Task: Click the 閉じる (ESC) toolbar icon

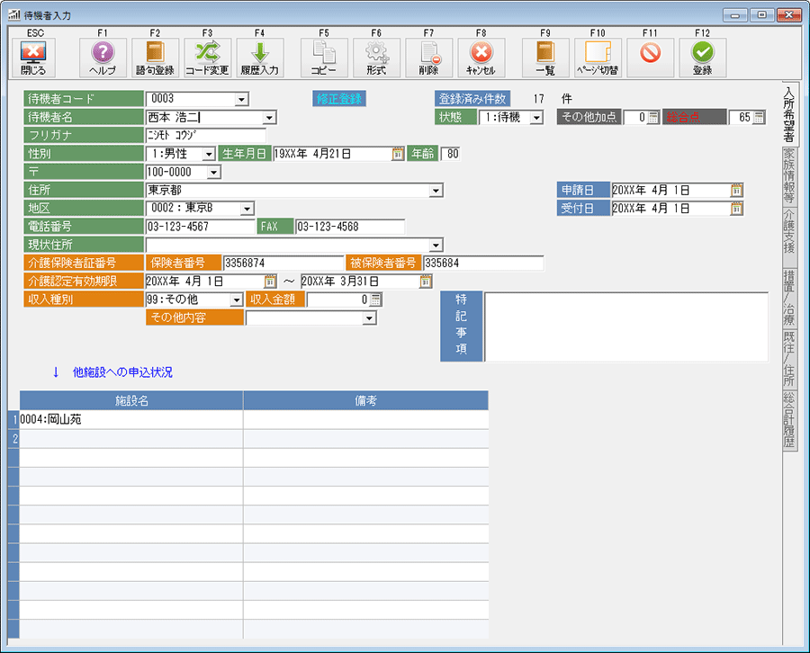Action: coord(33,58)
